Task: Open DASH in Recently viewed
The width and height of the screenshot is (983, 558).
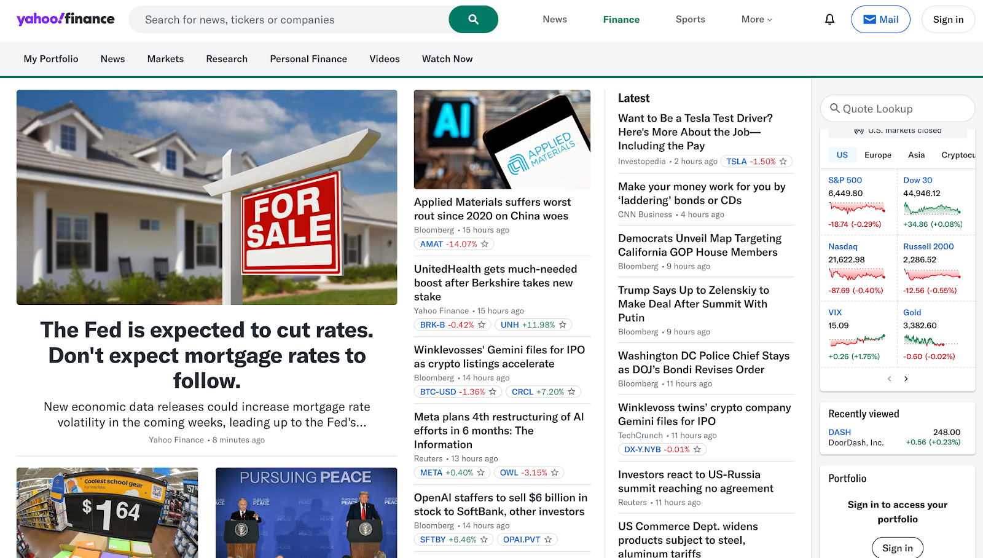Action: (840, 432)
